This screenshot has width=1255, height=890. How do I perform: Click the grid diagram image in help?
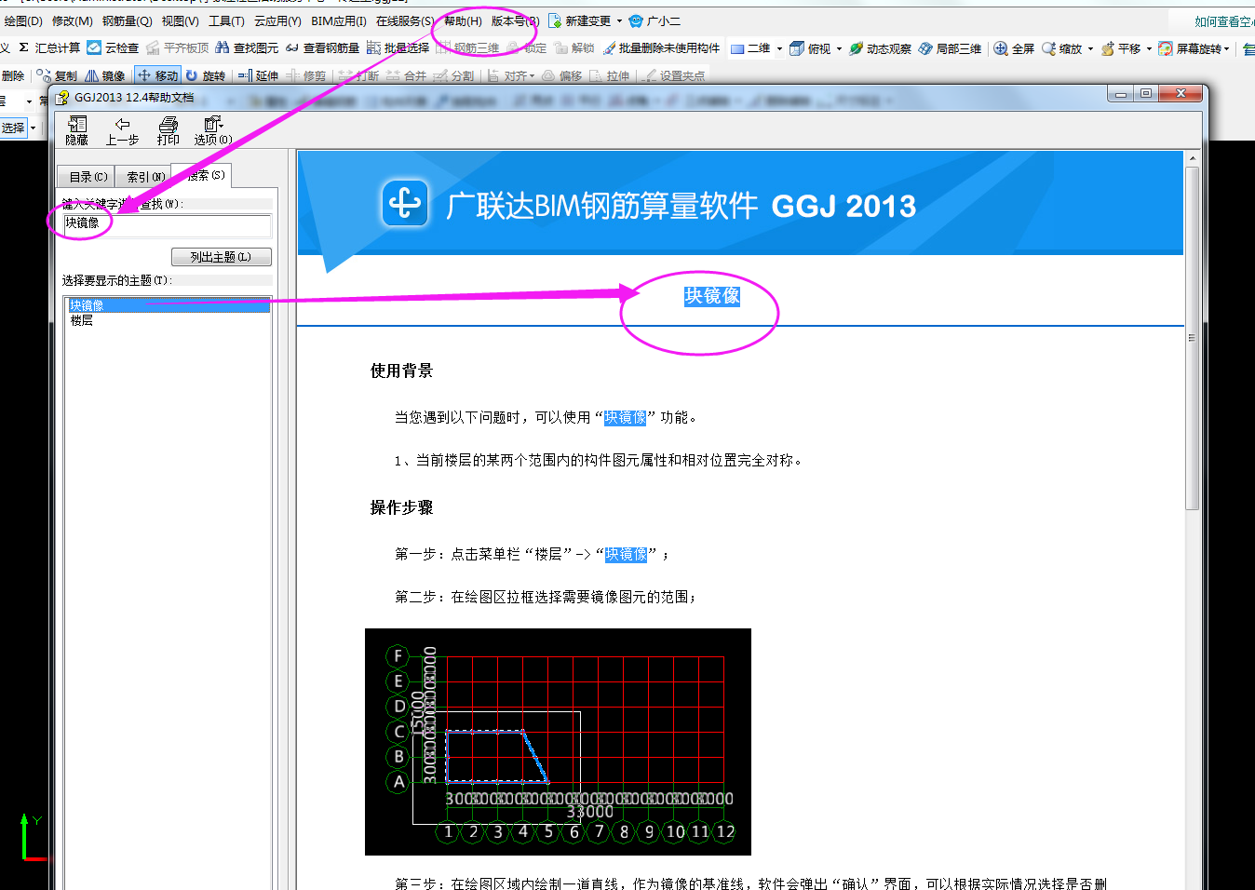coord(558,742)
